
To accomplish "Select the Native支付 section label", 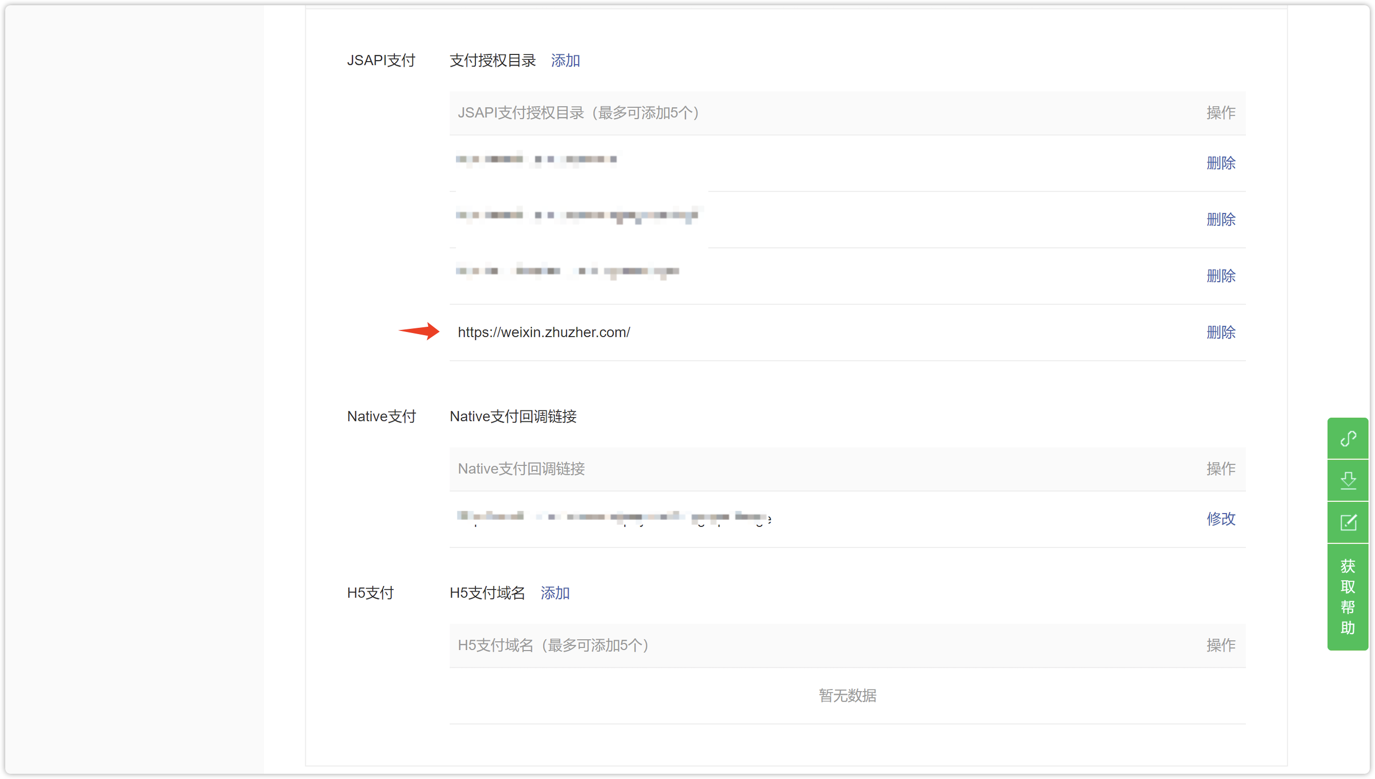I will click(x=382, y=416).
